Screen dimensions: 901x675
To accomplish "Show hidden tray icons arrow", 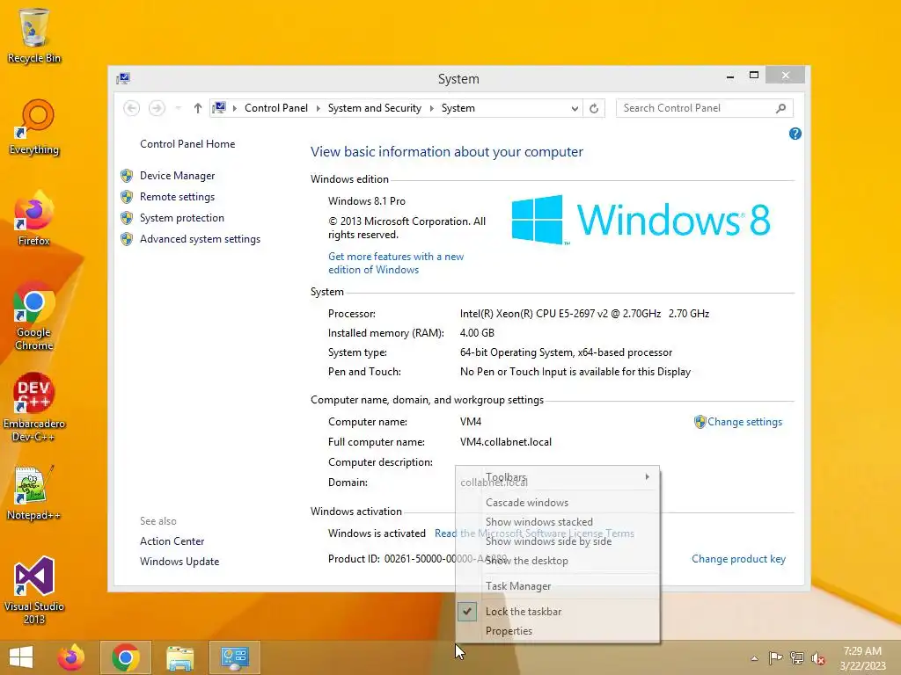I will point(754,658).
